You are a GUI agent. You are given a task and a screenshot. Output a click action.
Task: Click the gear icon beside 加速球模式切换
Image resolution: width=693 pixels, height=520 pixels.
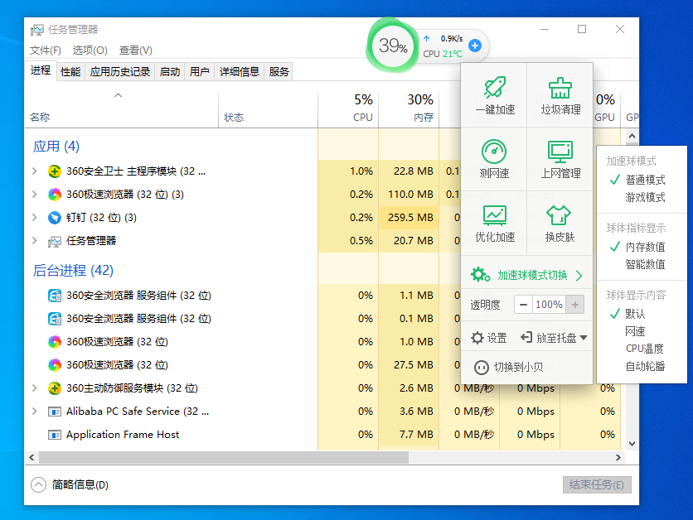[x=481, y=275]
